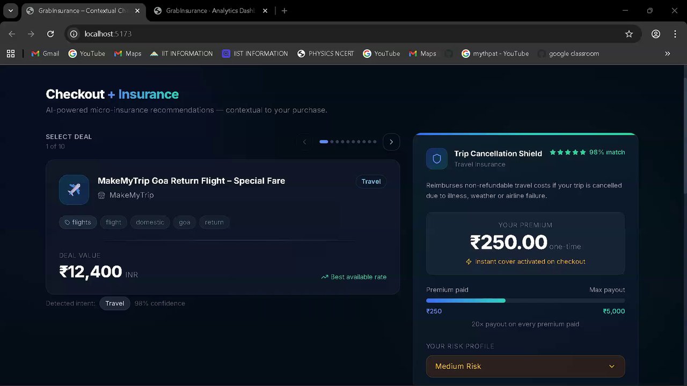The width and height of the screenshot is (687, 386).
Task: Open the first YouTube bookmark
Action: (87, 54)
